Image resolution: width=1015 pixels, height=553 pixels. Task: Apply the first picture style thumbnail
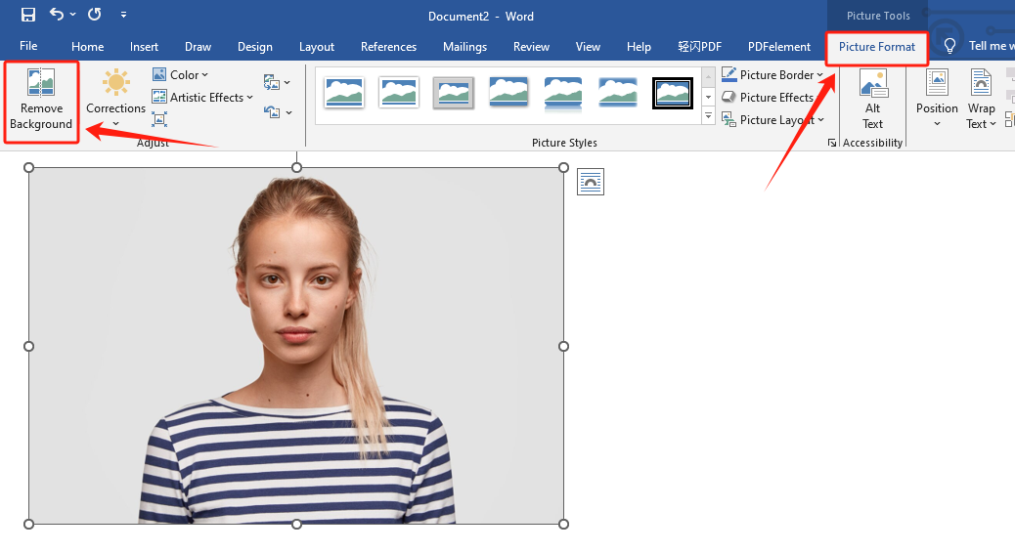point(344,93)
